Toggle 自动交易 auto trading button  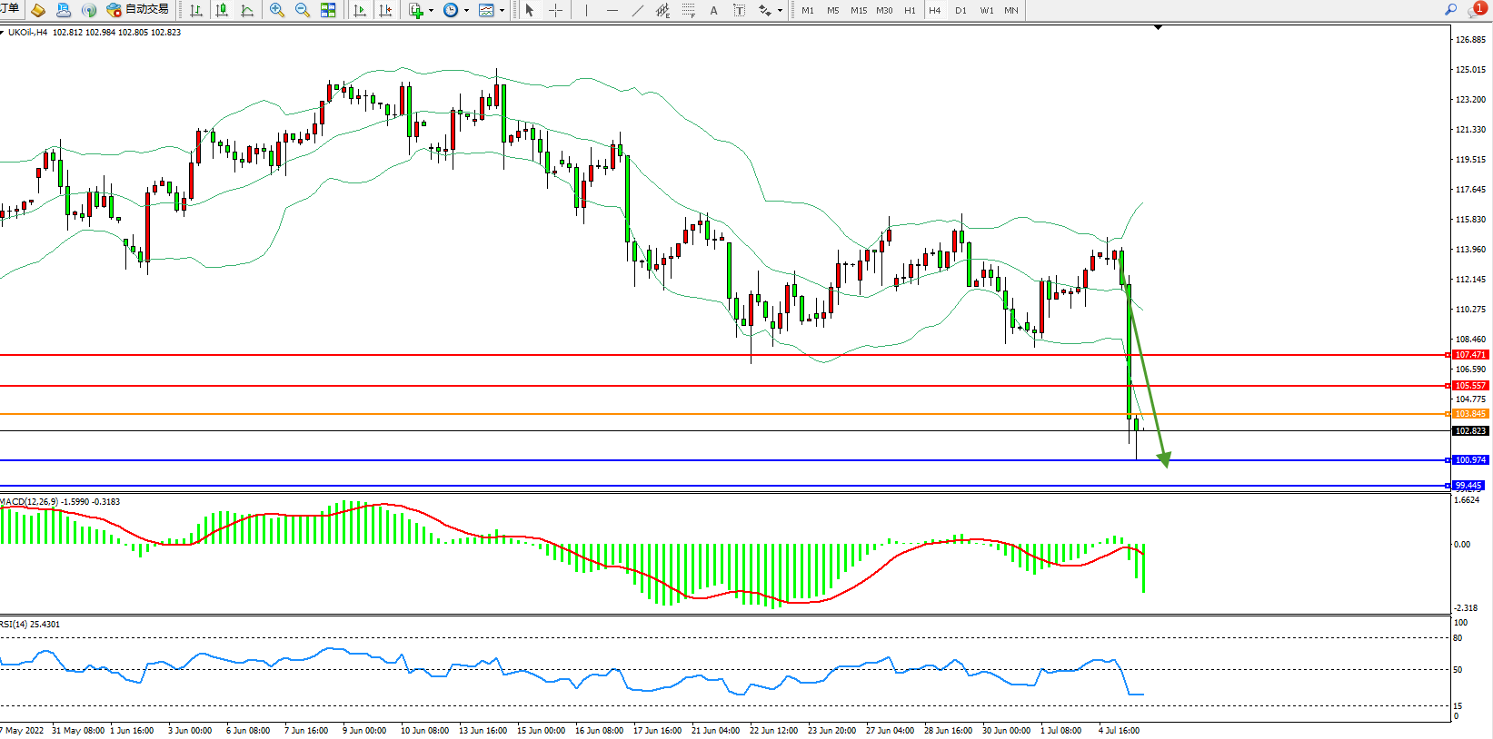[138, 10]
